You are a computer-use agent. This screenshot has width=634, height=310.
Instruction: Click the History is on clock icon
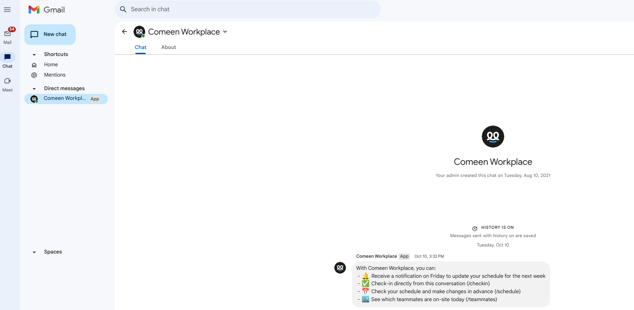click(x=475, y=228)
